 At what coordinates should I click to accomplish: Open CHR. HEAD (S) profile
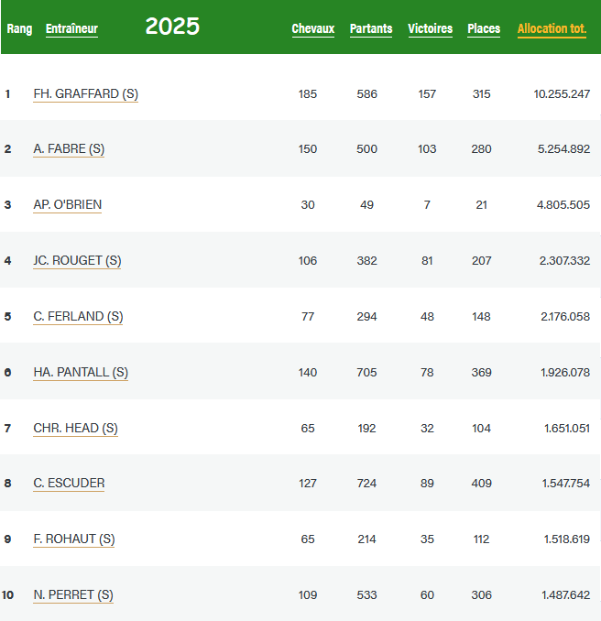(75, 428)
